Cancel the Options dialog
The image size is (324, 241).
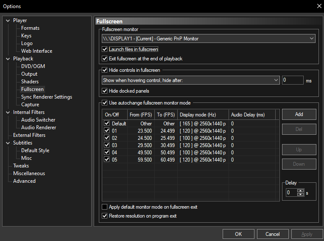point(272,234)
